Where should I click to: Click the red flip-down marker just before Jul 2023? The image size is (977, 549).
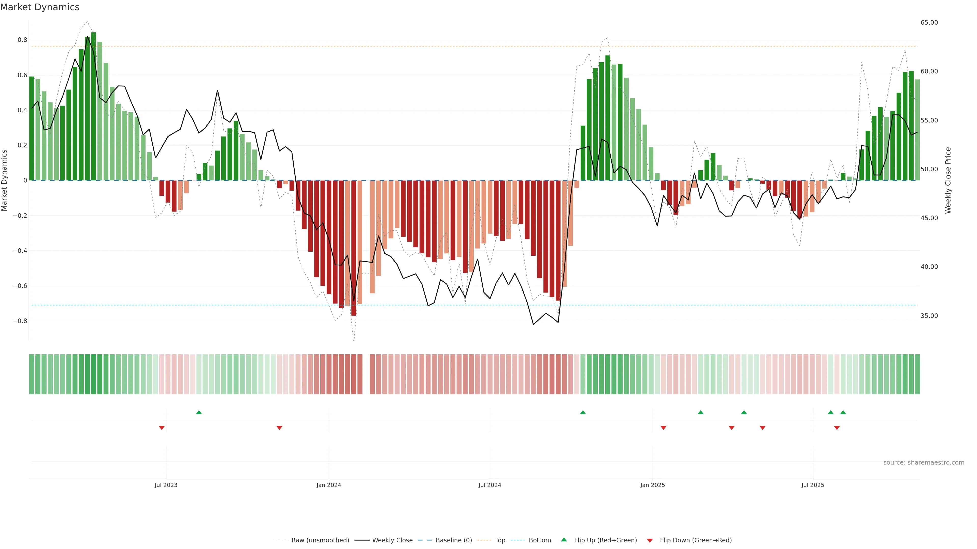[x=162, y=428]
